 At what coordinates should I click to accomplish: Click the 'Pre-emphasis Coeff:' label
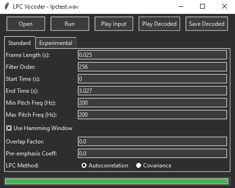(x=32, y=154)
